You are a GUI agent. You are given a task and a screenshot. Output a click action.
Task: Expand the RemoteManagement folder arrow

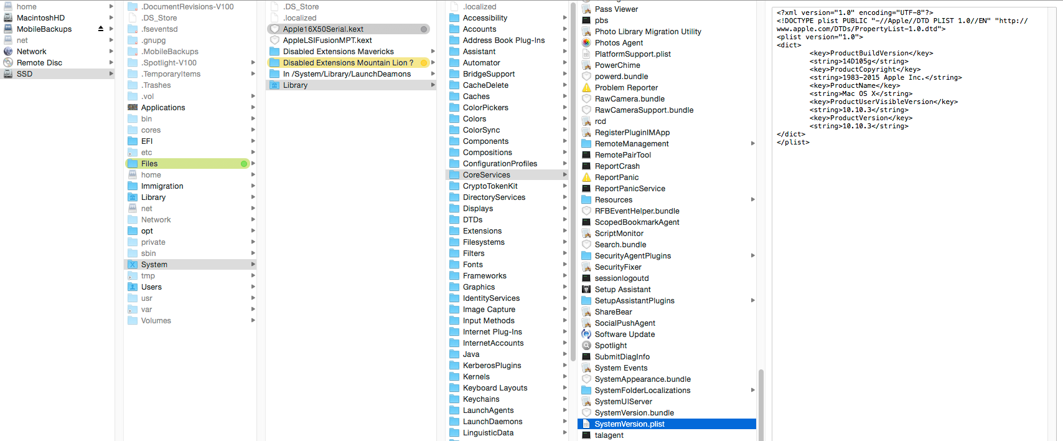752,144
